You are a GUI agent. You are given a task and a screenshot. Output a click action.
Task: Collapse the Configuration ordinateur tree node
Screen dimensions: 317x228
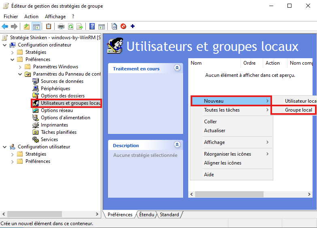click(x=5, y=45)
